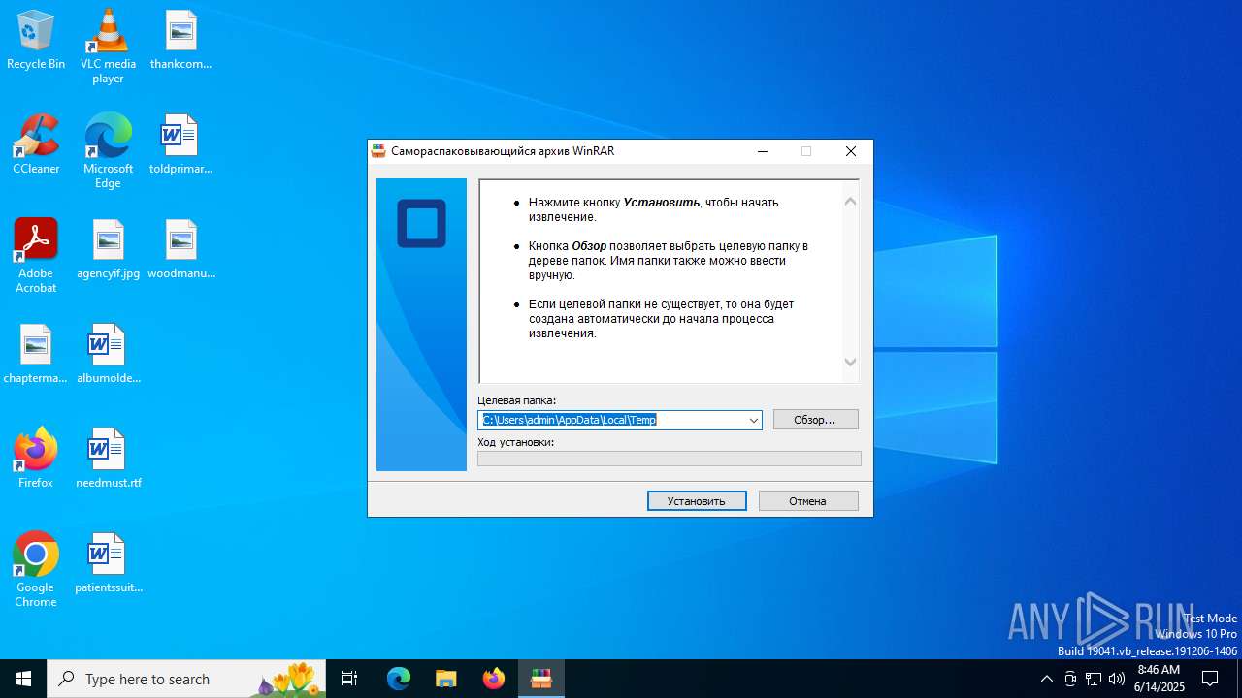
Task: Open the Recycle Bin desktop icon
Action: pos(36,40)
